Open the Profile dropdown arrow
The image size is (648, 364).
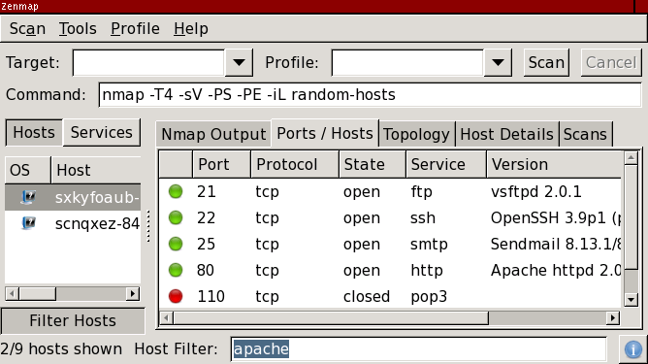click(498, 62)
